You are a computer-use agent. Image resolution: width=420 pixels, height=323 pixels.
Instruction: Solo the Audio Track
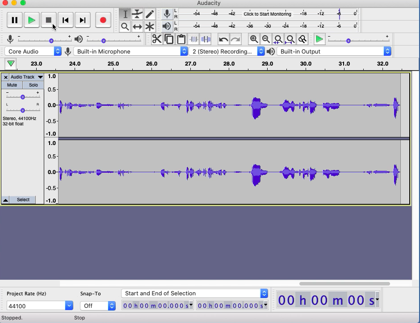pos(33,85)
